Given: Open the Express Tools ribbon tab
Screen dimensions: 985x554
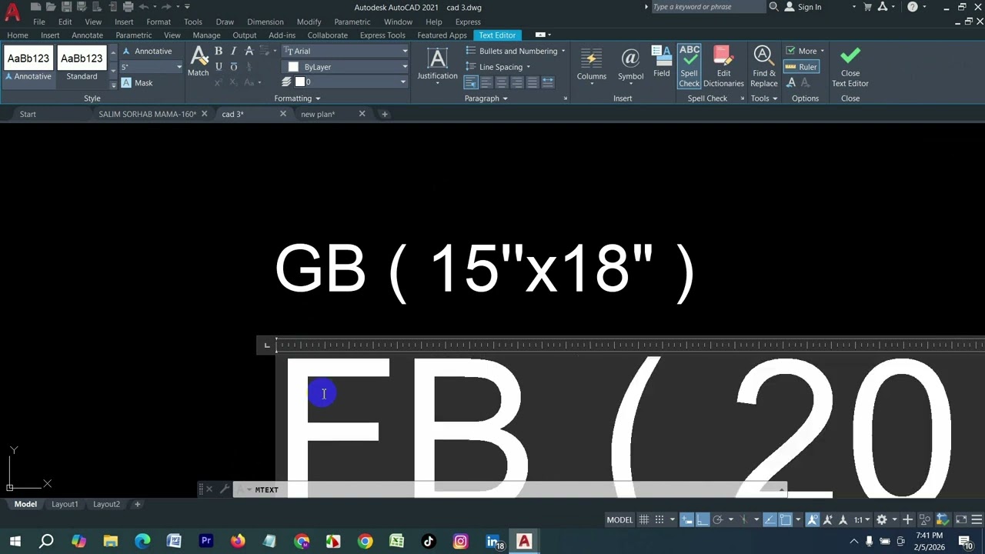Looking at the screenshot, I should (382, 35).
